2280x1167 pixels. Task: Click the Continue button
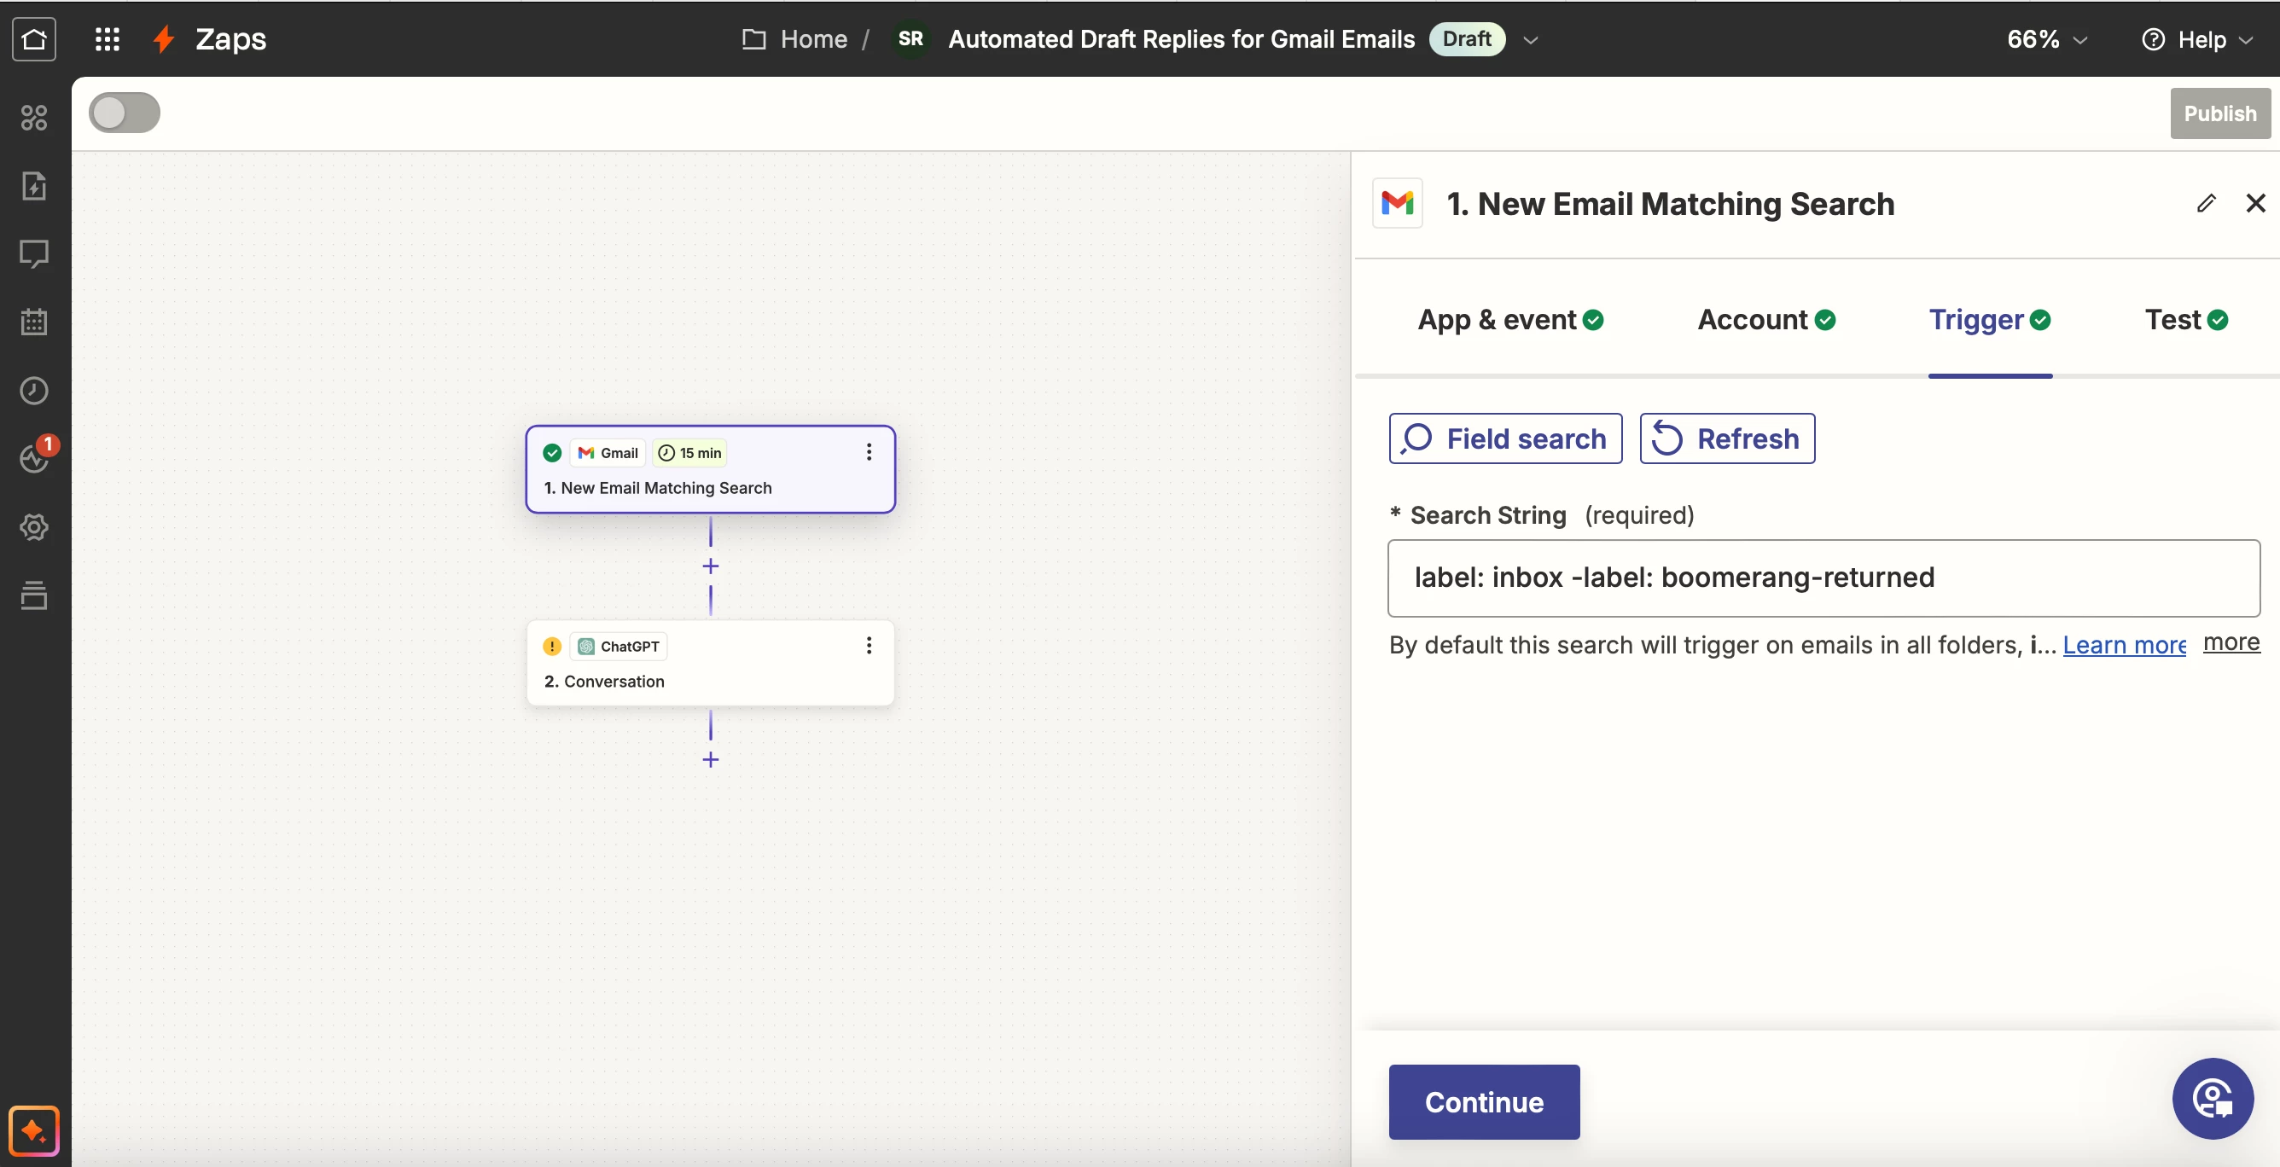(1483, 1101)
